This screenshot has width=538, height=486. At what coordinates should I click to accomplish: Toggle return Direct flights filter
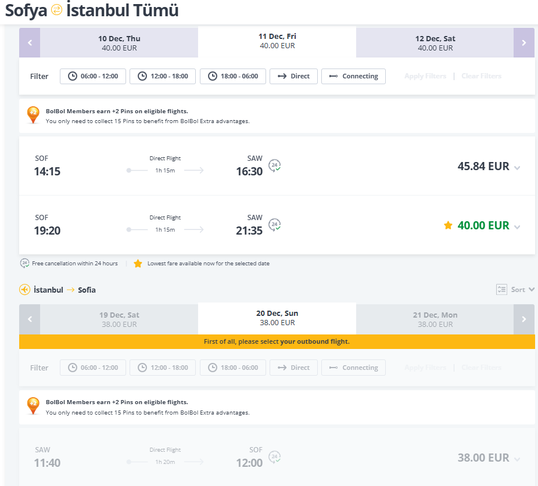pyautogui.click(x=294, y=368)
